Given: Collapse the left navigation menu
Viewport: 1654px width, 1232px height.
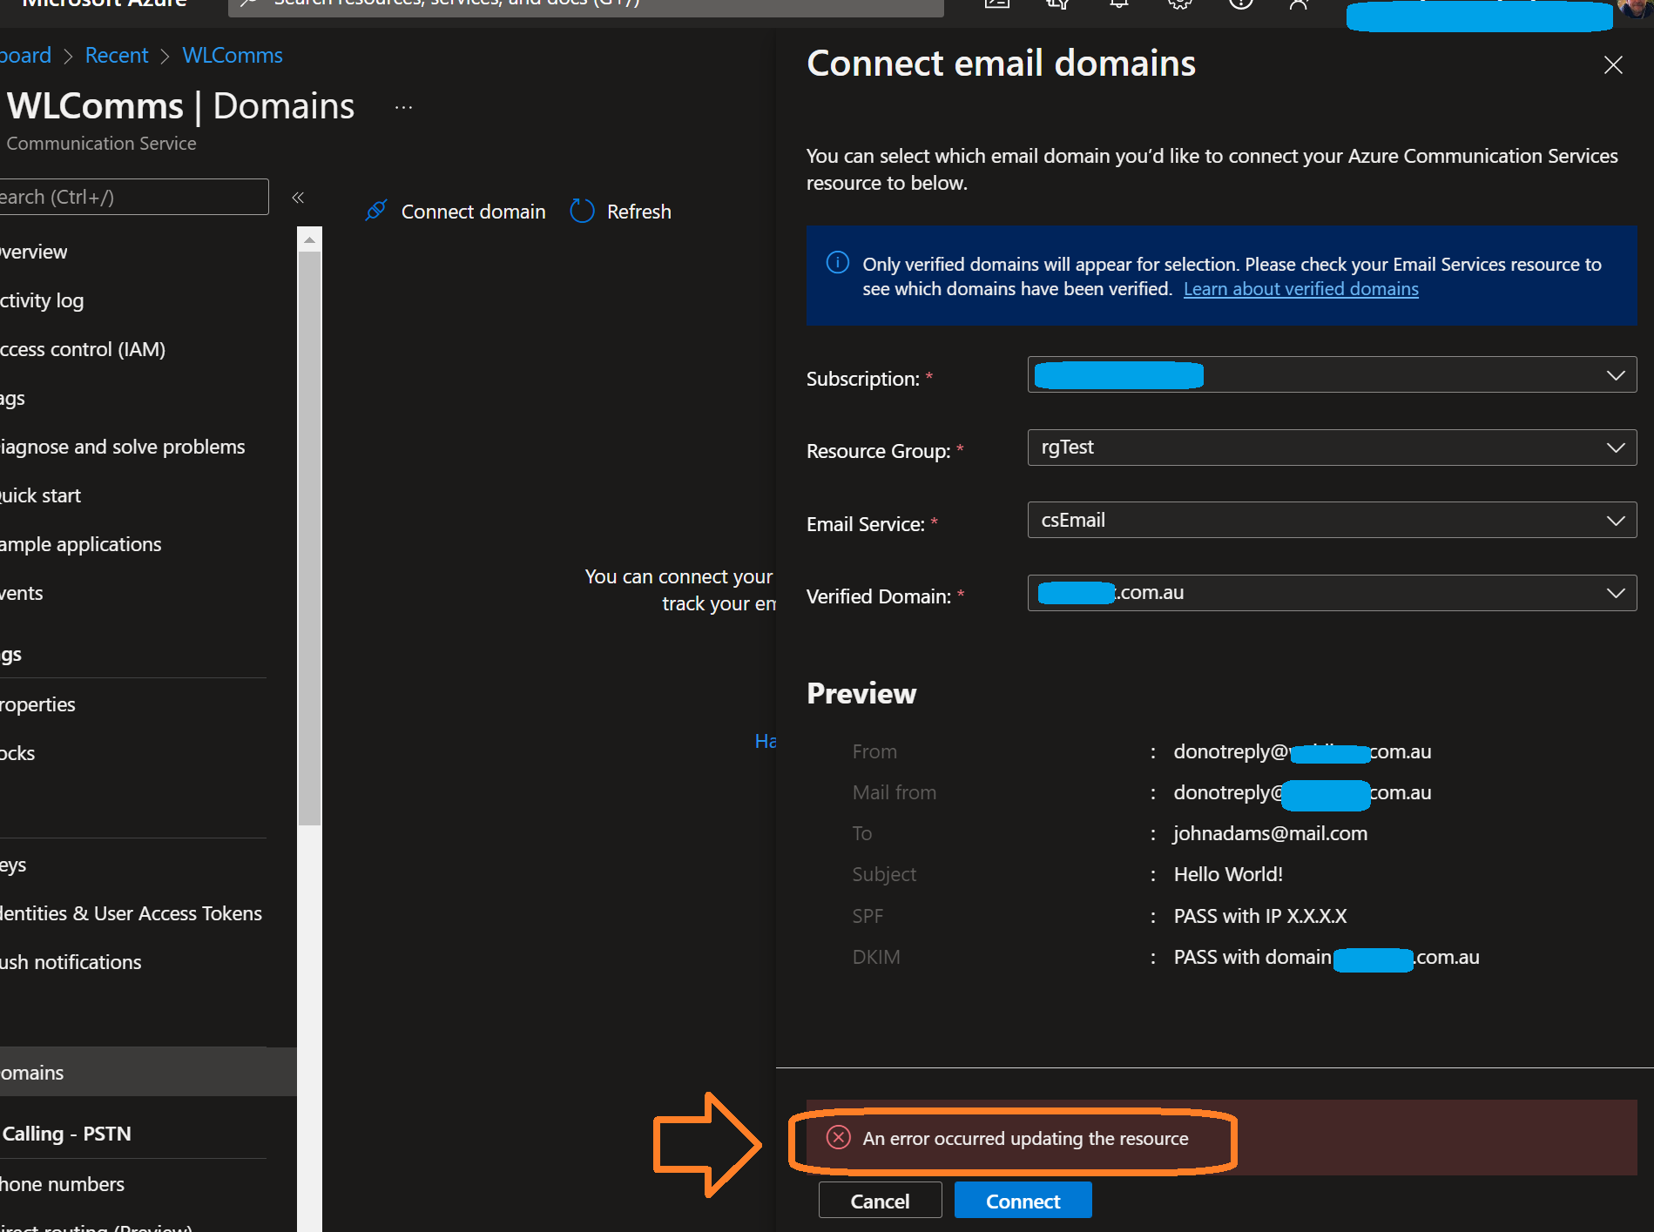Looking at the screenshot, I should click(x=298, y=198).
